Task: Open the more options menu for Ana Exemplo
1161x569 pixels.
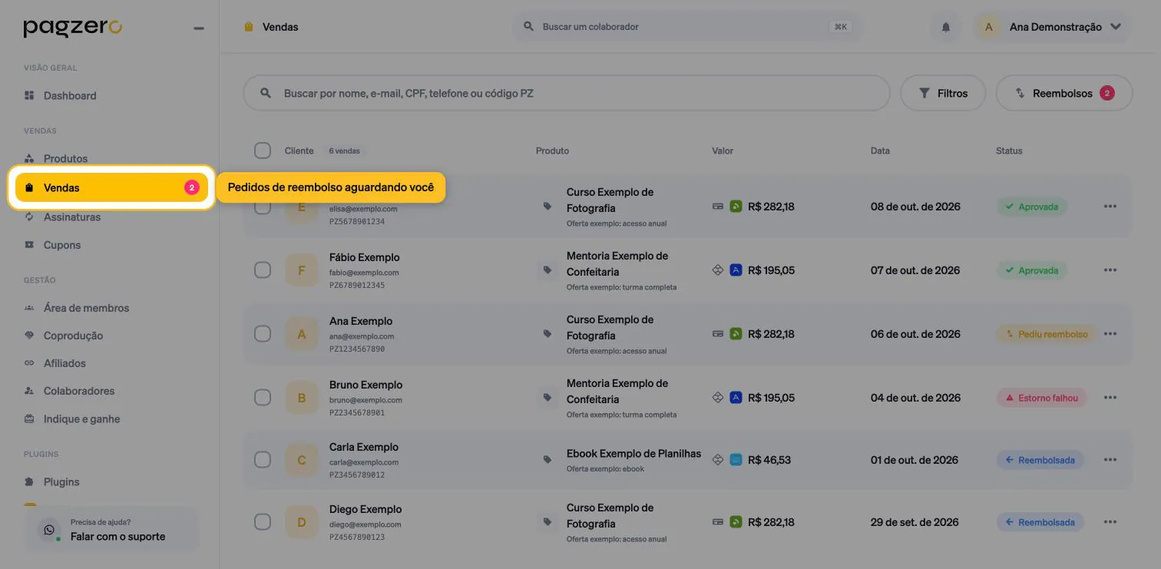Action: pos(1110,334)
